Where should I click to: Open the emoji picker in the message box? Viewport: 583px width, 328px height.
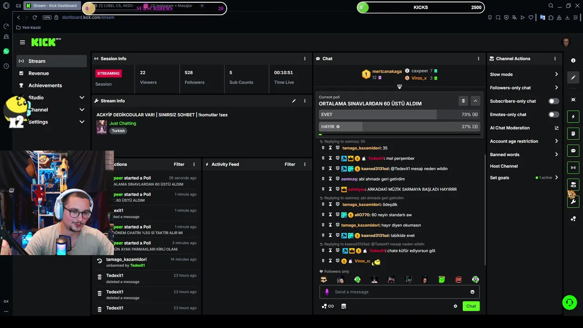point(472,292)
